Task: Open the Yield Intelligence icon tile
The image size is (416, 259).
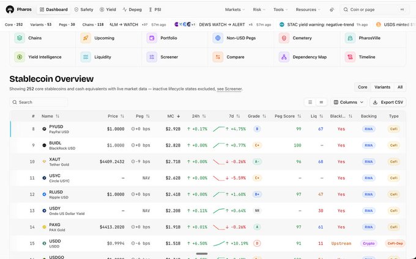Action: click(x=20, y=57)
